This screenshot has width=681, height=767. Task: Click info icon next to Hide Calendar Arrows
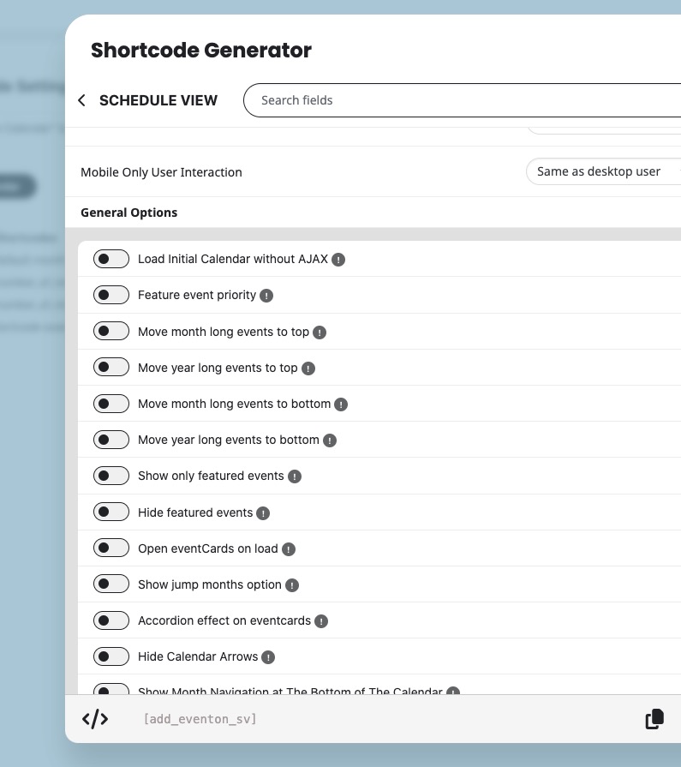coord(268,657)
